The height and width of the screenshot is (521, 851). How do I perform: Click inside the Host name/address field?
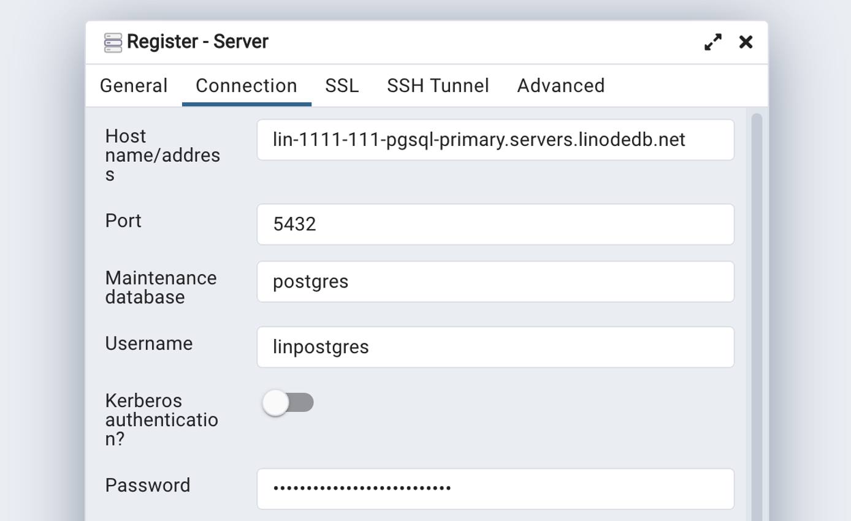(x=494, y=139)
